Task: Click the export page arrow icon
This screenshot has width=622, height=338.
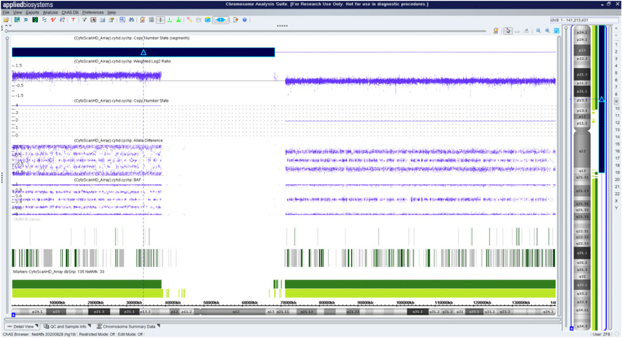Action: click(x=235, y=20)
